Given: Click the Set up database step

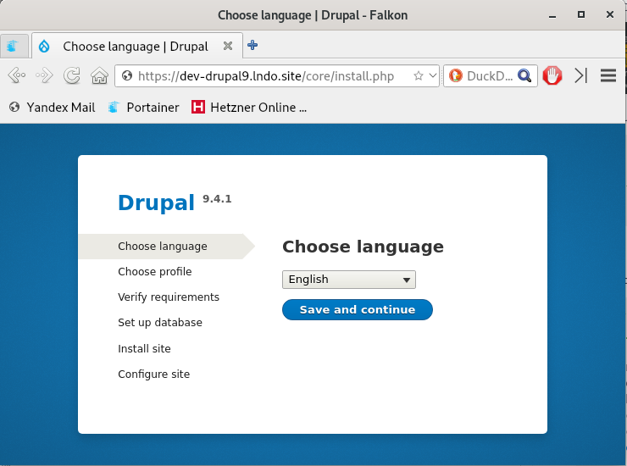Looking at the screenshot, I should coord(160,323).
